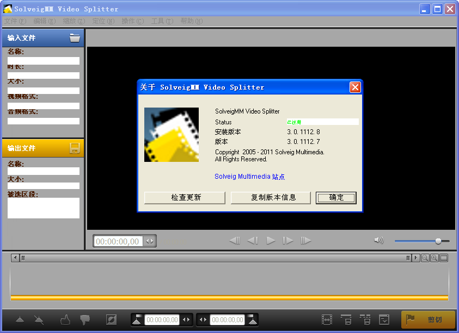Image resolution: width=459 pixels, height=333 pixels.
Task: Click the open folder icon in 输入文件 panel
Action: pos(75,38)
